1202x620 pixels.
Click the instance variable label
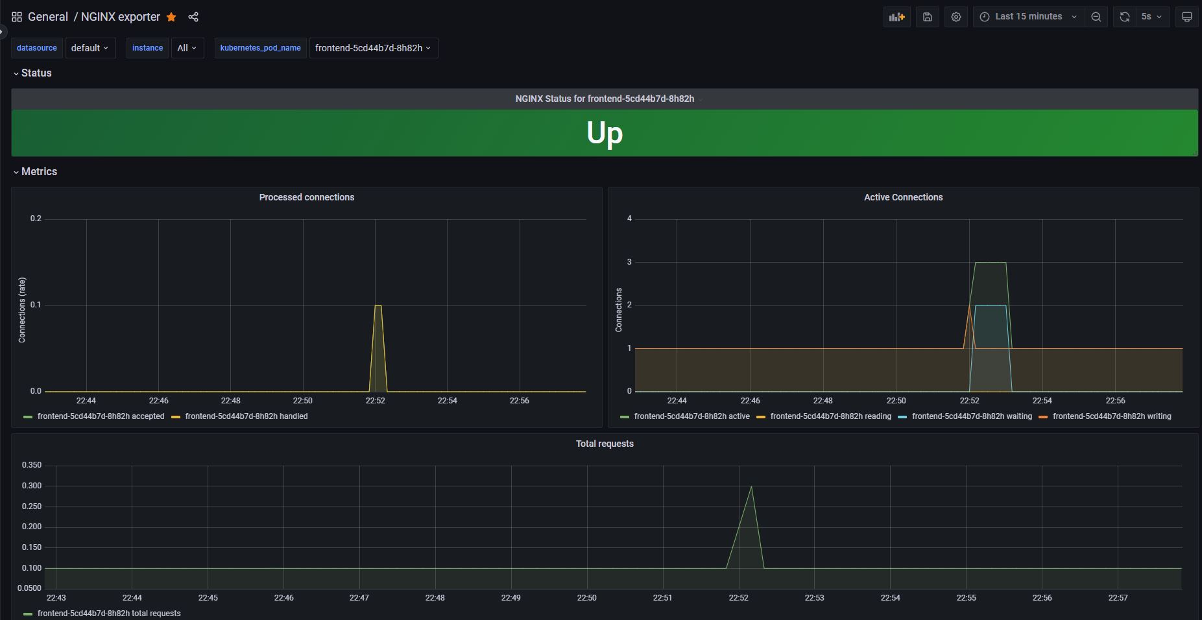pos(147,48)
